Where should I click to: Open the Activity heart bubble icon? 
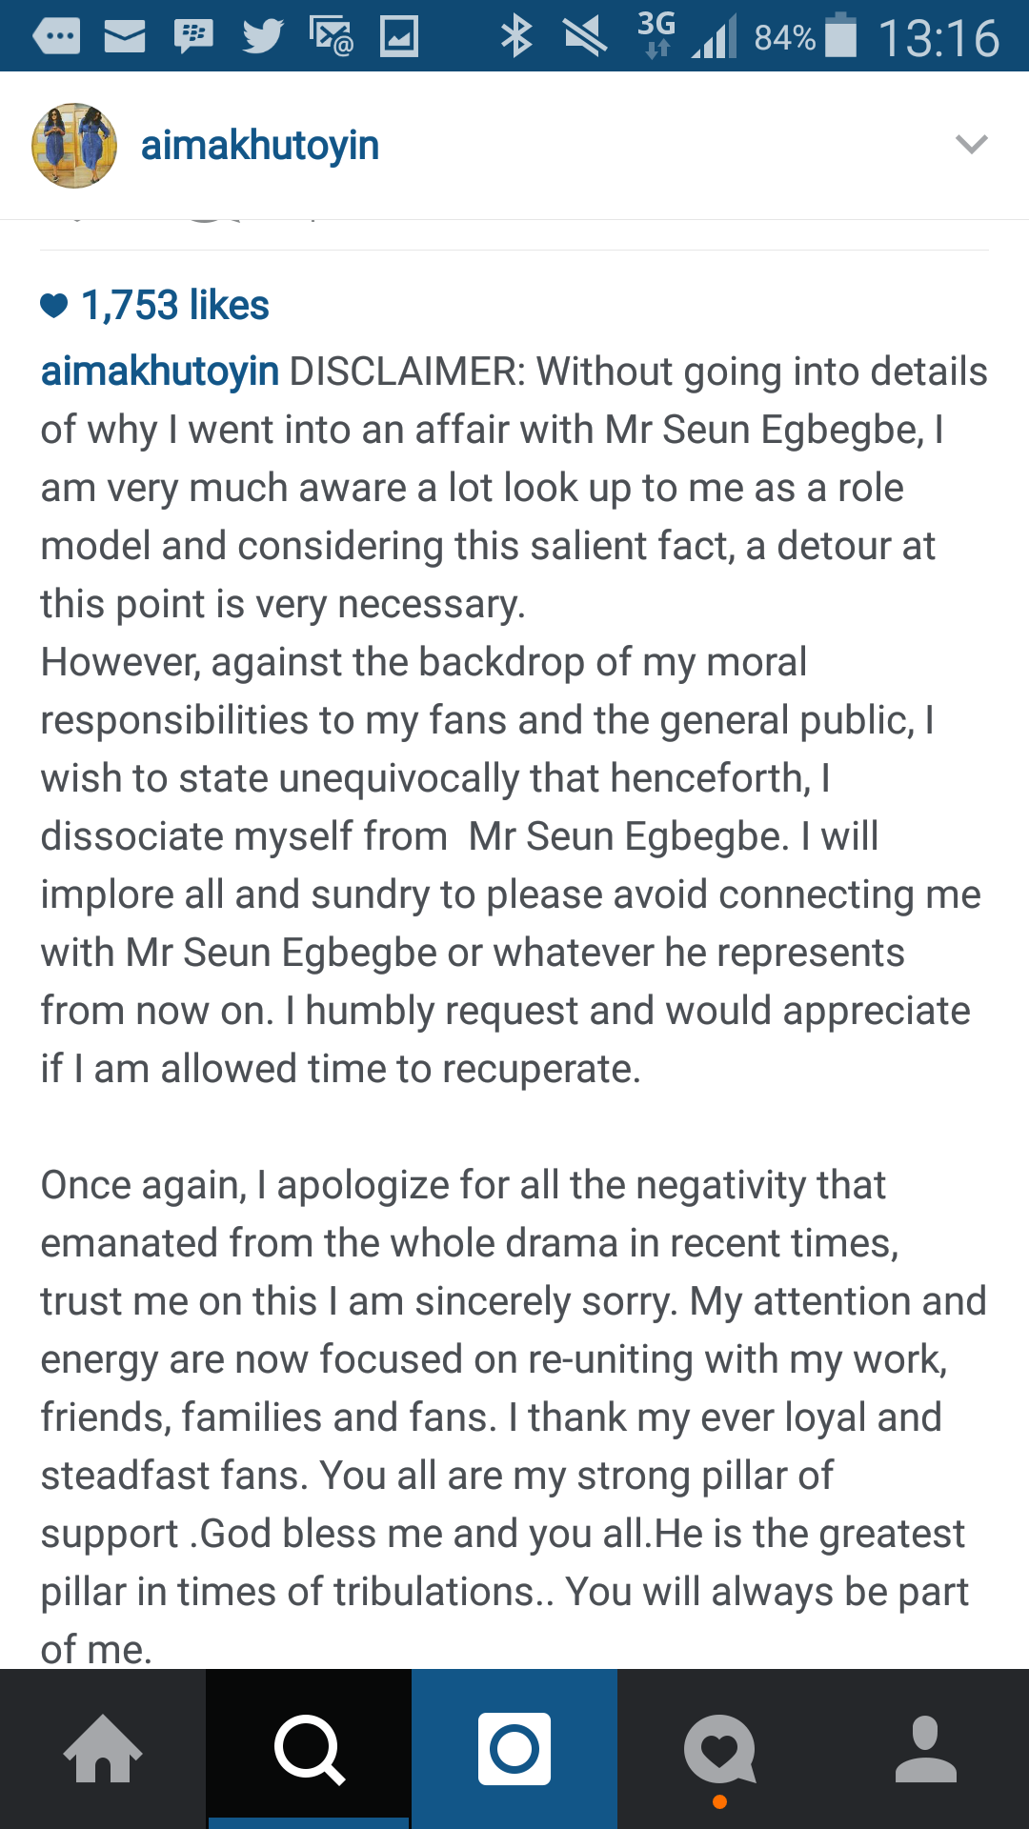(720, 1749)
